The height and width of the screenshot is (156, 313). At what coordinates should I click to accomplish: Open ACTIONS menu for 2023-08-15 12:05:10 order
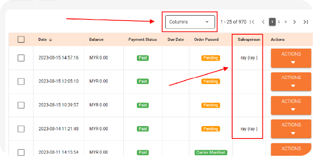(291, 82)
